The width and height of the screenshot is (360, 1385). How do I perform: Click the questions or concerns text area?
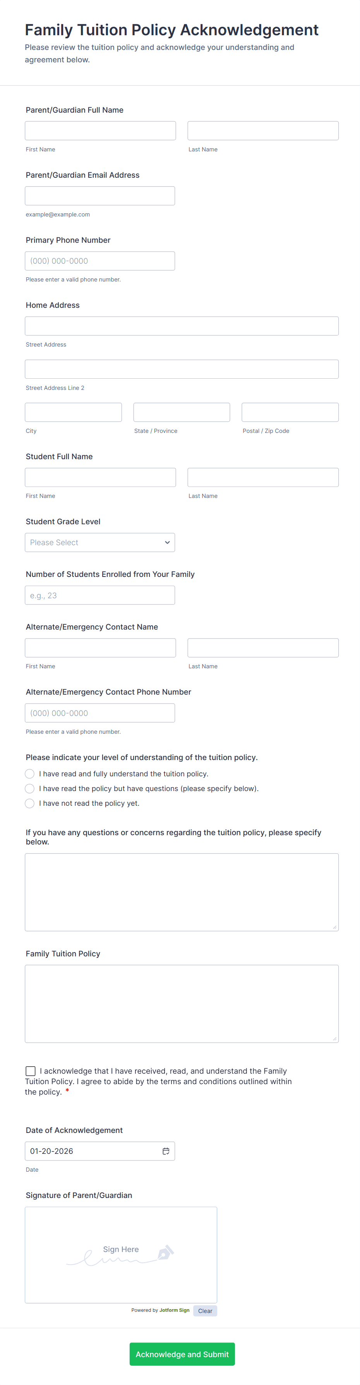click(182, 891)
